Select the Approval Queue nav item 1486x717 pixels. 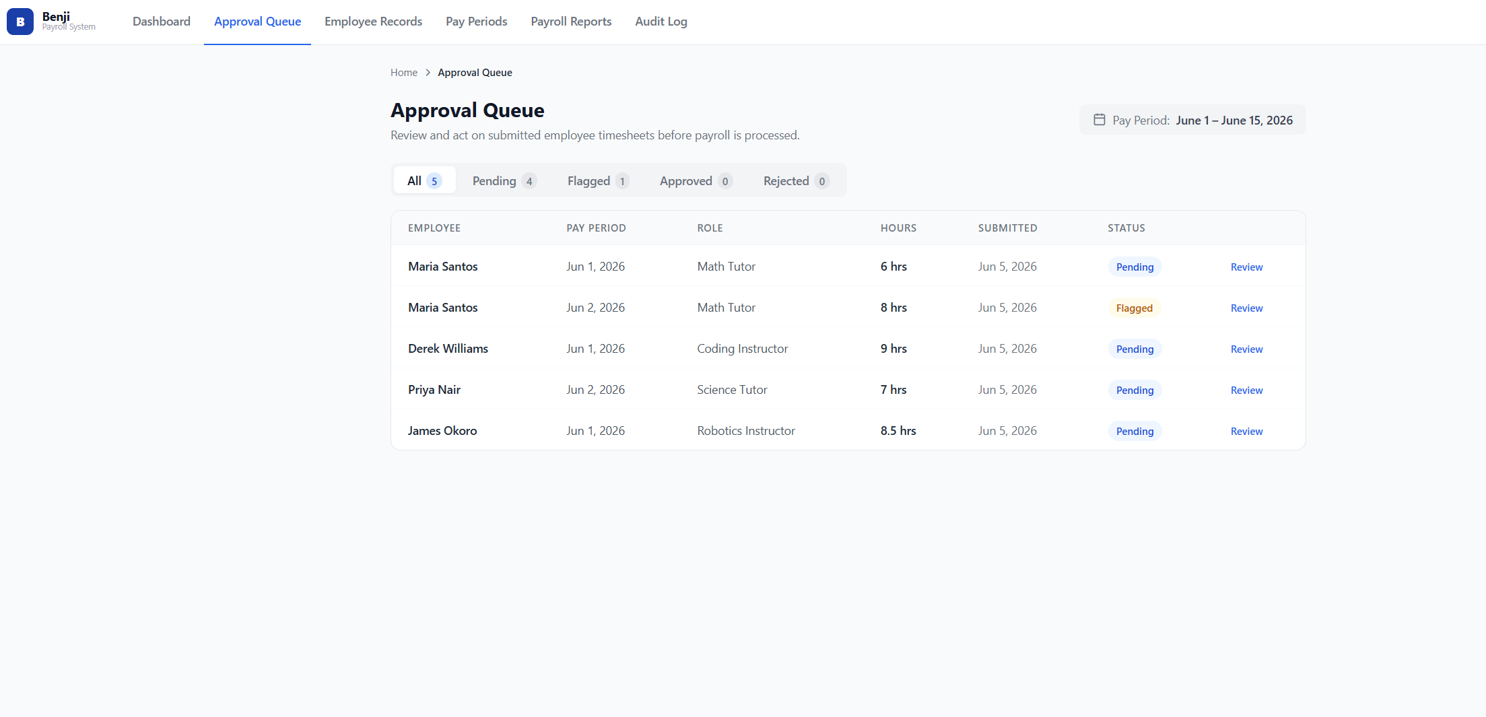point(257,22)
